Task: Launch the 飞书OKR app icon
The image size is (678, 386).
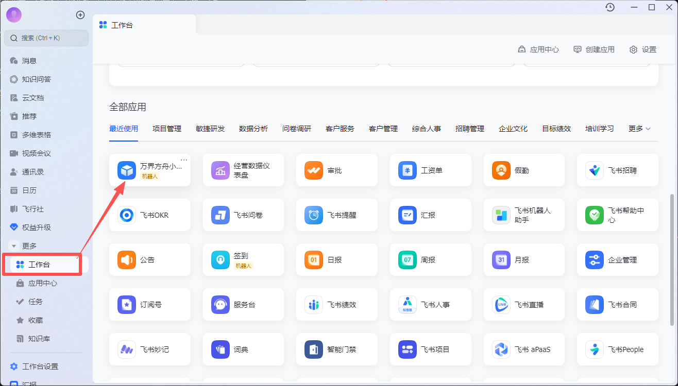Action: [x=127, y=215]
